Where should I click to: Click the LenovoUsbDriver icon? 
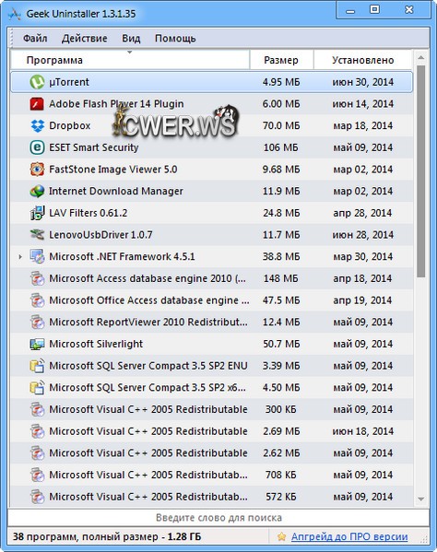click(x=37, y=235)
